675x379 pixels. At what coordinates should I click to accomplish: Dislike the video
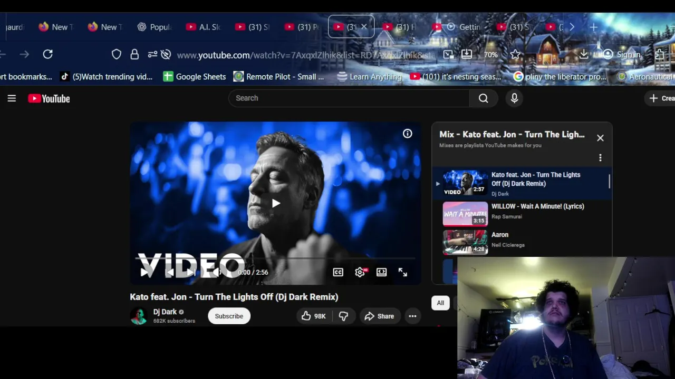coord(343,316)
